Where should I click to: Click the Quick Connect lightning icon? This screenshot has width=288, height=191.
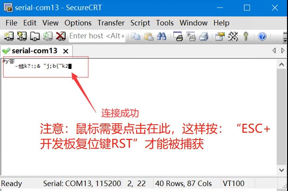22,36
